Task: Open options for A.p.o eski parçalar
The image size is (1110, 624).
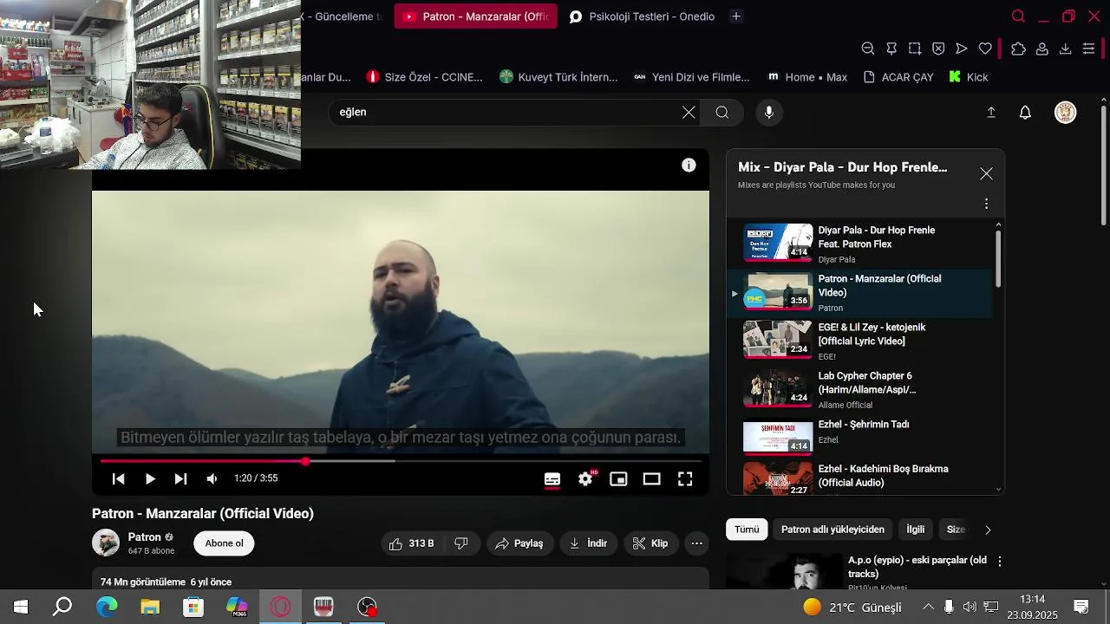Action: click(x=999, y=562)
